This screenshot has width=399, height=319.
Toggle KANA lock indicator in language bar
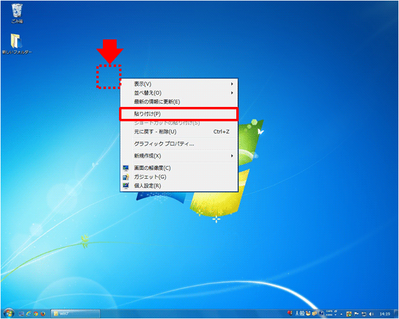tap(329, 315)
